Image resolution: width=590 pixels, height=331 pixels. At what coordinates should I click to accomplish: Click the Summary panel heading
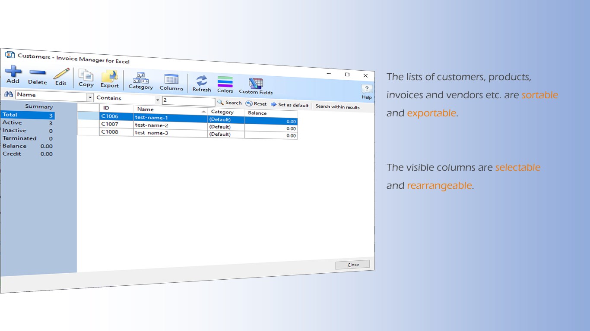[x=39, y=106]
